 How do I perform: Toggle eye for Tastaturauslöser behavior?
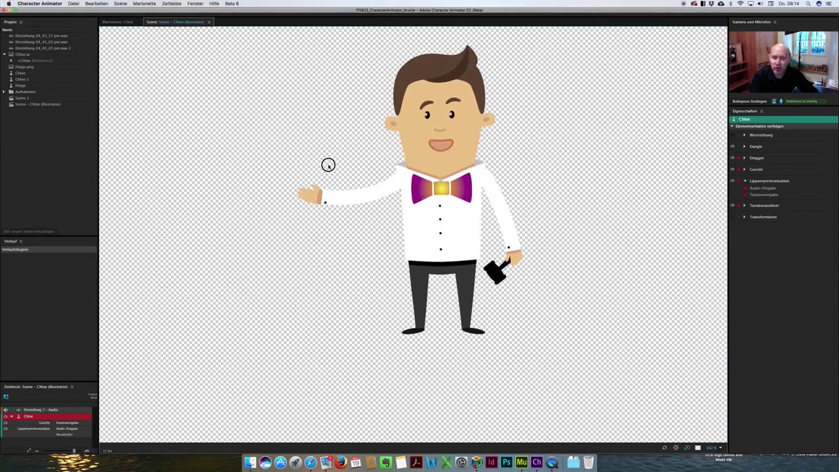coord(733,205)
